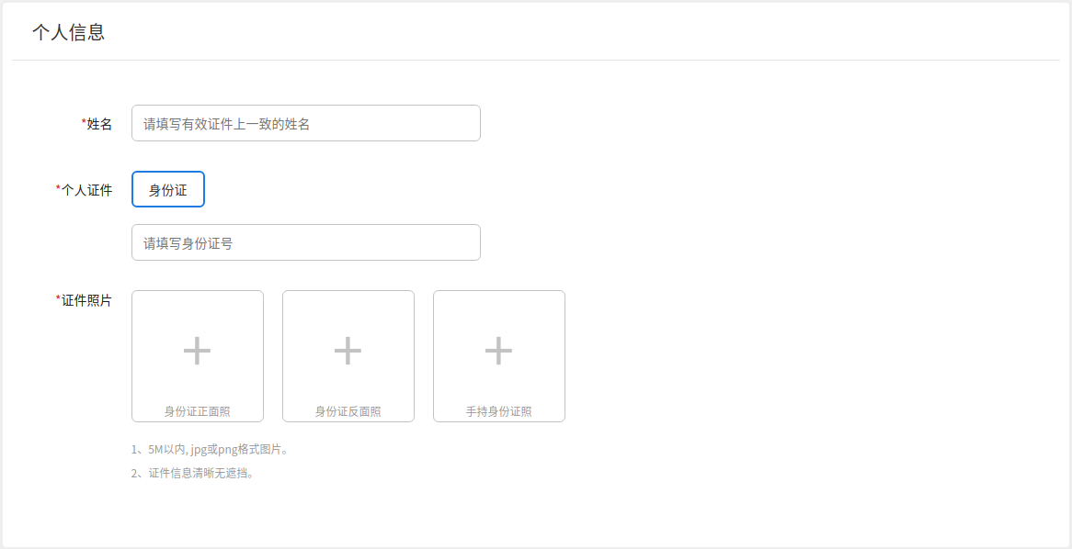Click the plus icon for 身份证正面照

pos(197,351)
